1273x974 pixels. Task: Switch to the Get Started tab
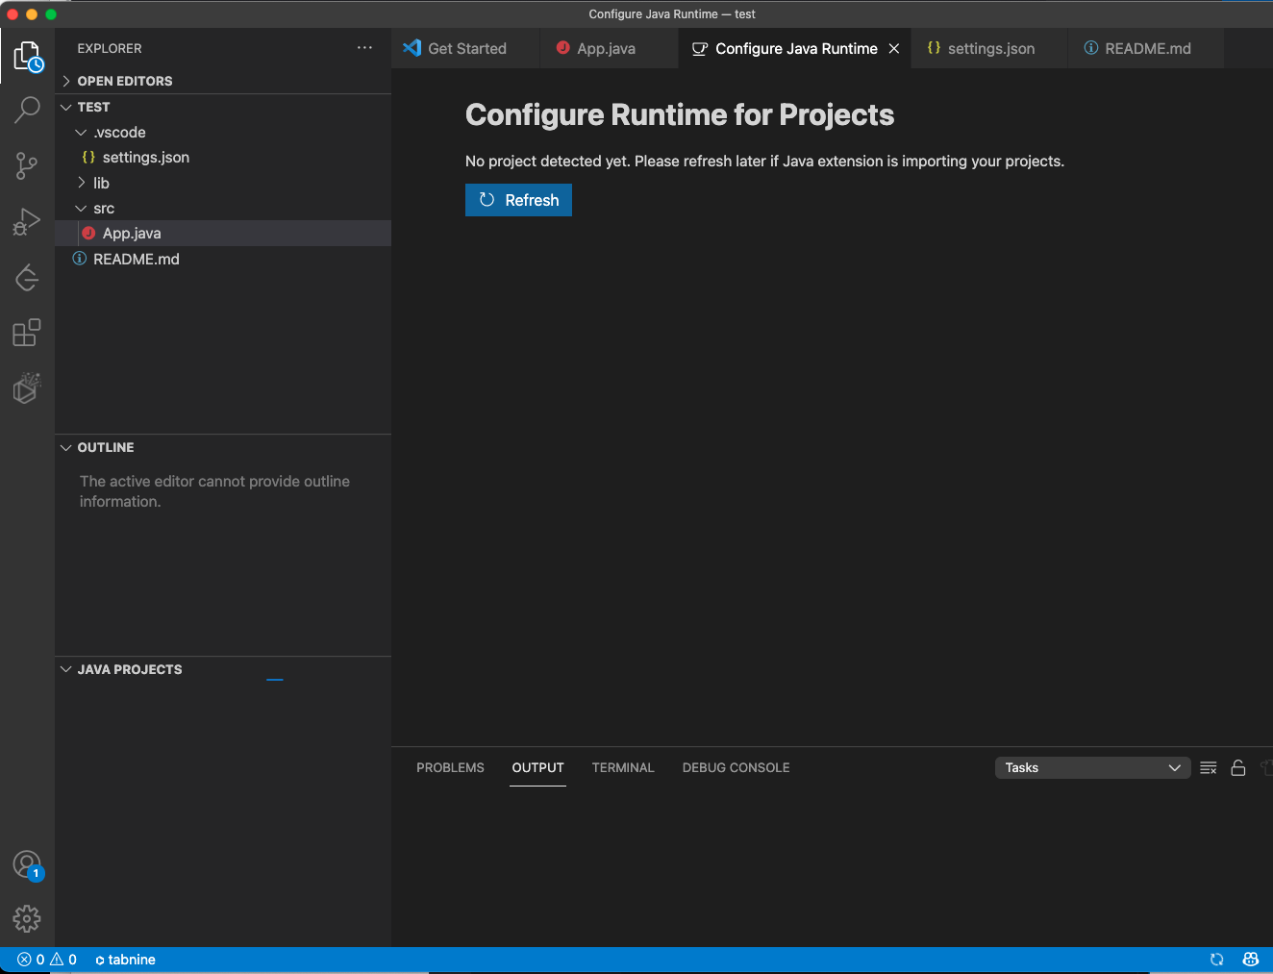(466, 48)
